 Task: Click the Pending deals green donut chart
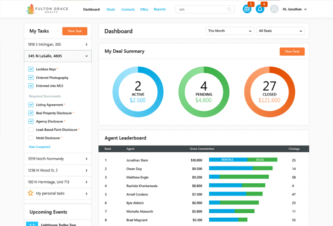click(x=204, y=91)
